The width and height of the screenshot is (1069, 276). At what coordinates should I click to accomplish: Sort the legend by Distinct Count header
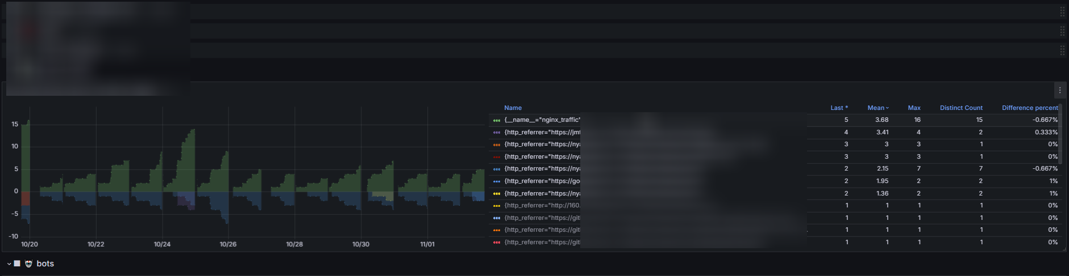(960, 108)
